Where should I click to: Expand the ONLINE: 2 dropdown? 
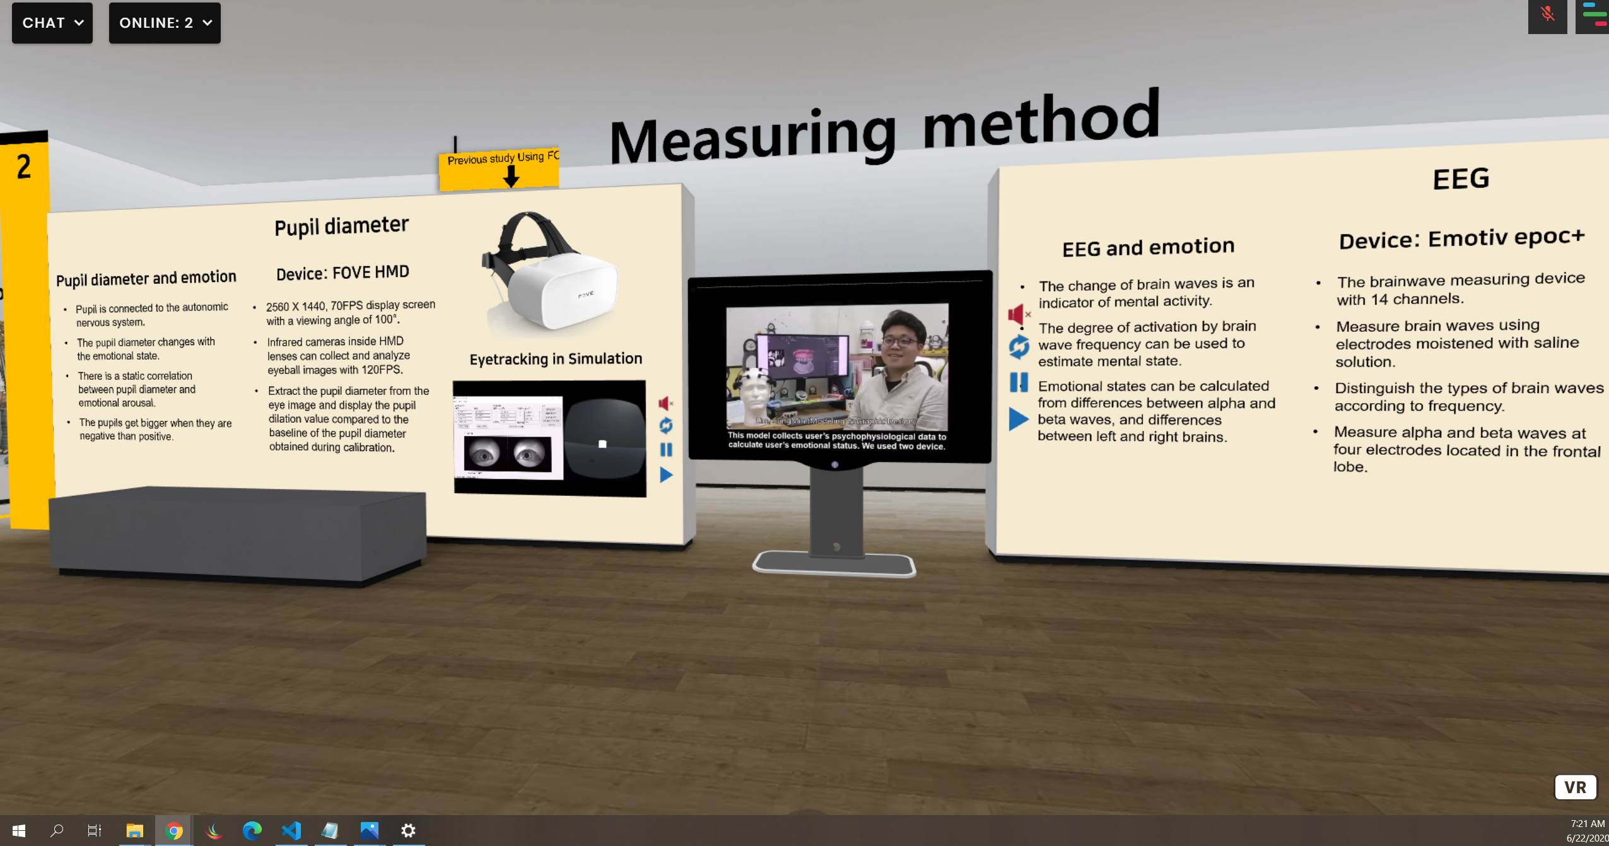tap(165, 23)
